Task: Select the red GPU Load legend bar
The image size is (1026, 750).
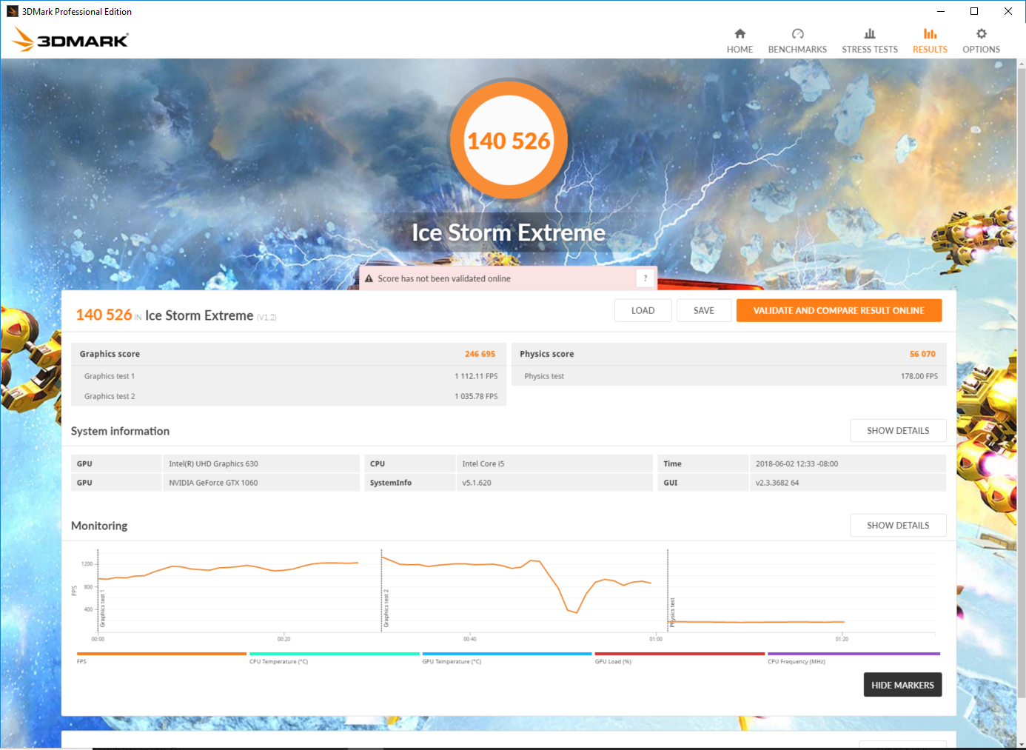Action: point(679,654)
